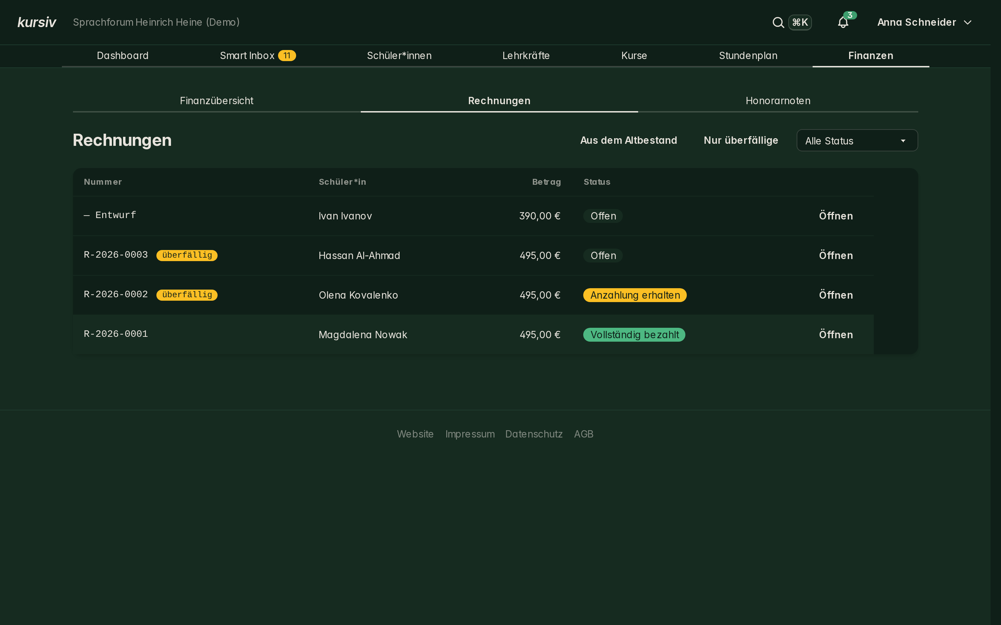Screen dimensions: 1001x625
Task: Click the kursiv logo
Action: click(x=37, y=22)
